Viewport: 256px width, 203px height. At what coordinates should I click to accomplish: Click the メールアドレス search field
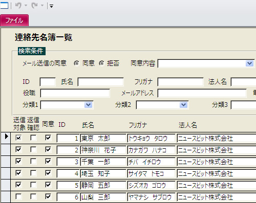point(202,93)
